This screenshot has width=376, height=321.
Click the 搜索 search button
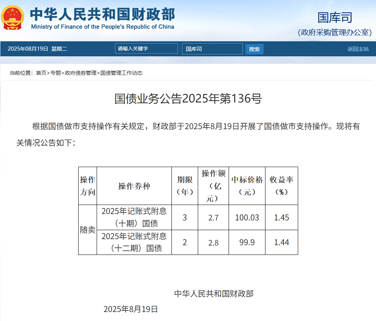coord(255,49)
